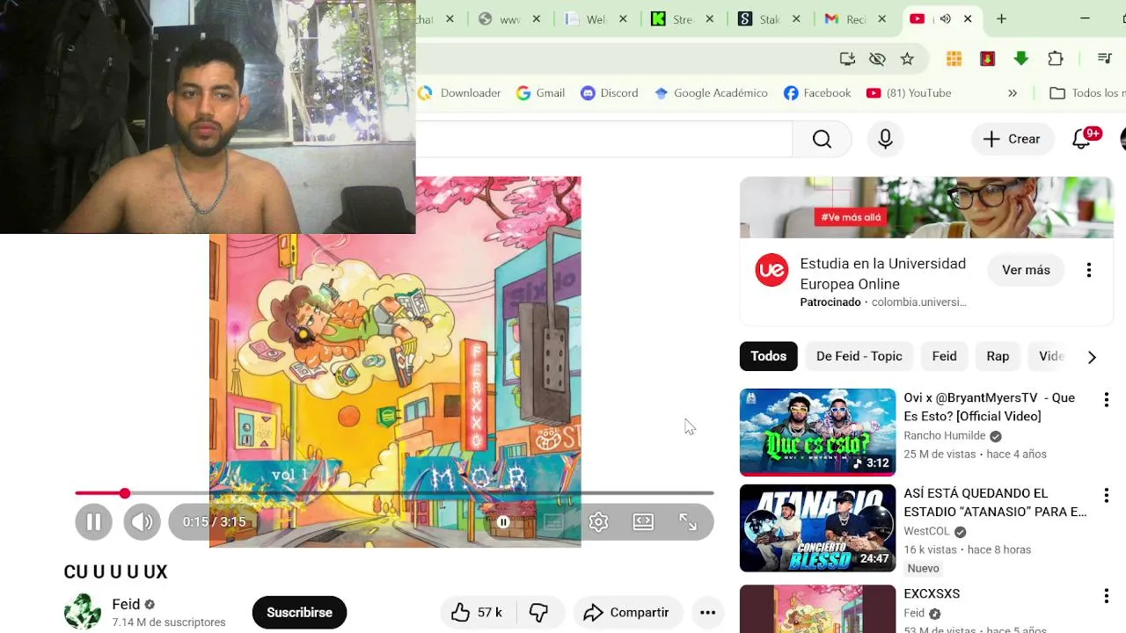Click the install app icon in the address bar

point(847,59)
